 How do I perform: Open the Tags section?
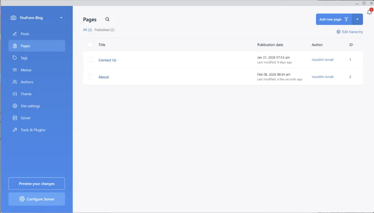tap(37, 58)
